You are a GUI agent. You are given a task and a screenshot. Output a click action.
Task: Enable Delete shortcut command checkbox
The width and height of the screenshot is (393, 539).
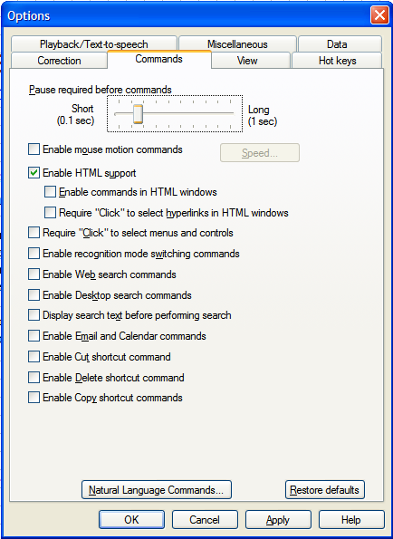click(x=34, y=378)
